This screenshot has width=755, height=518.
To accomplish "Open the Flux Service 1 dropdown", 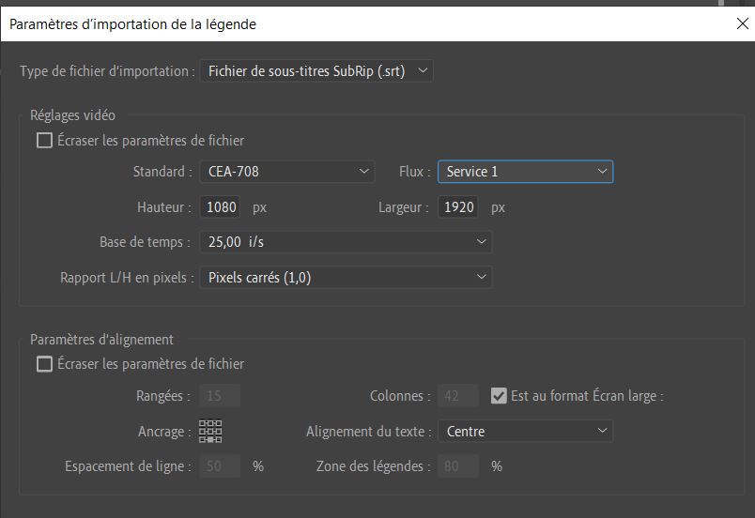I will (x=525, y=172).
